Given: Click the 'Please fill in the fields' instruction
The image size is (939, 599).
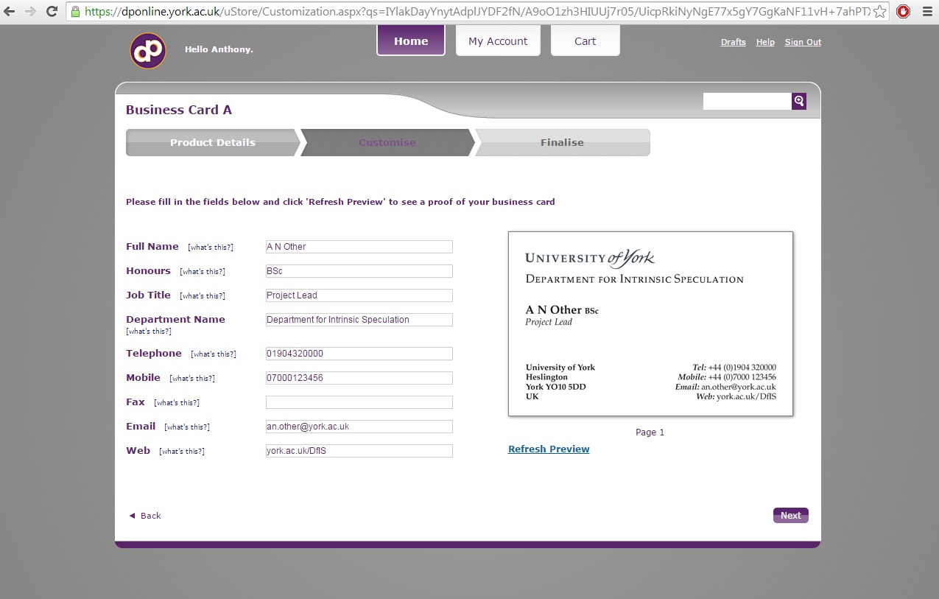Looking at the screenshot, I should pyautogui.click(x=340, y=202).
